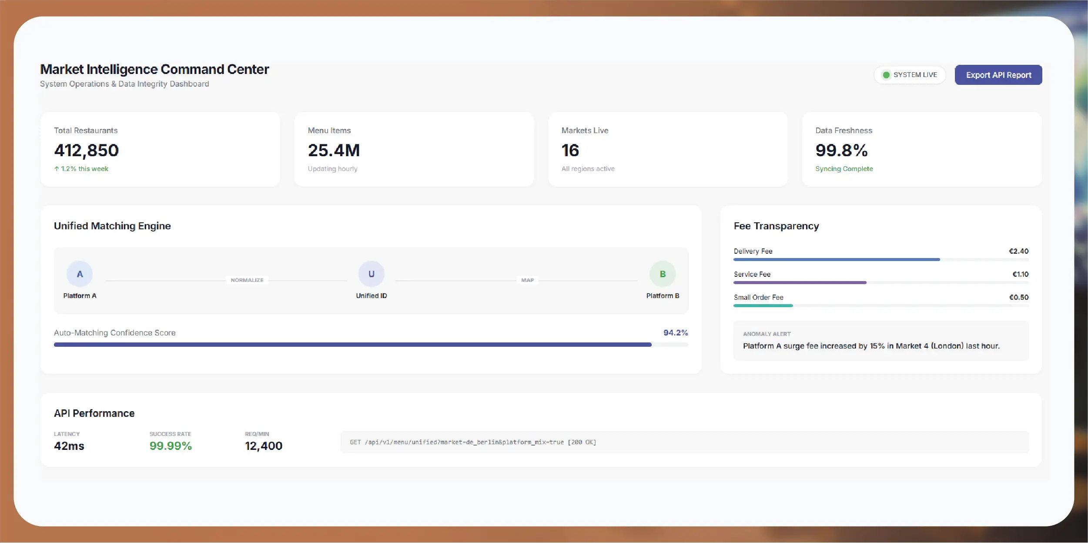Click the LATENCY metric label

[x=67, y=434]
